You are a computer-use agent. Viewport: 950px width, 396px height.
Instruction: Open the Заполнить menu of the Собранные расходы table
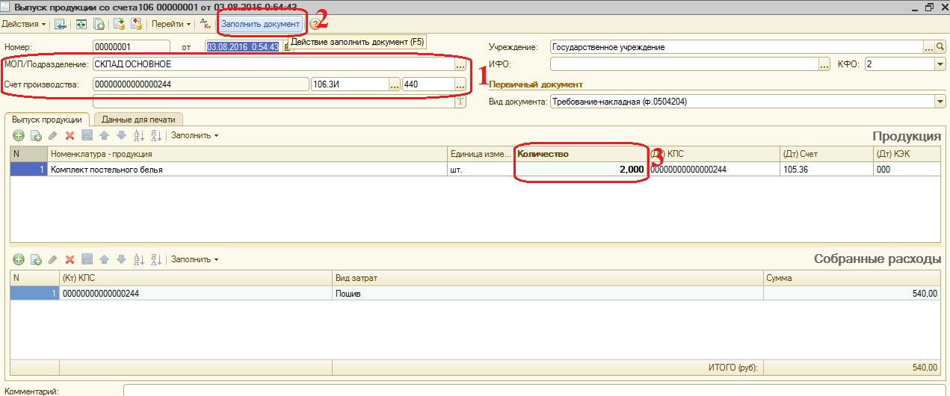tap(194, 259)
